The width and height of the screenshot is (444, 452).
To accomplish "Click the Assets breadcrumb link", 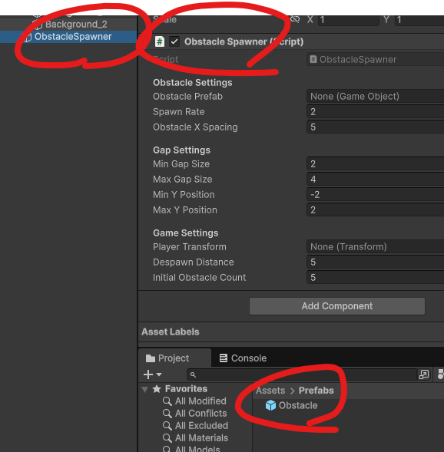I will (270, 391).
